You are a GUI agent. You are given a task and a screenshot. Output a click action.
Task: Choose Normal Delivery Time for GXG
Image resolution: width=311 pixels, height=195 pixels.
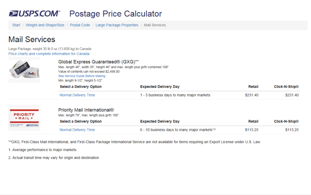(x=77, y=95)
